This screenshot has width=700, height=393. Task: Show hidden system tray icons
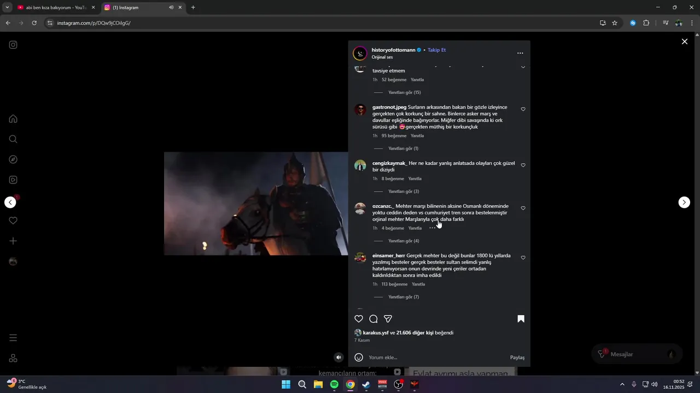pos(622,384)
